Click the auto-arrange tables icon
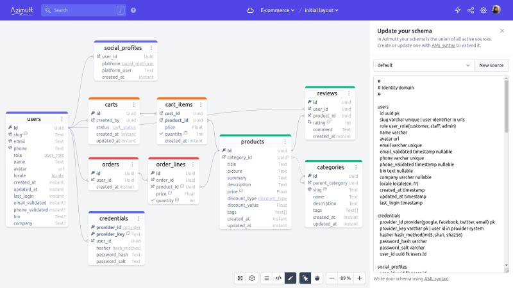This screenshot has width=513, height=288. [x=252, y=278]
